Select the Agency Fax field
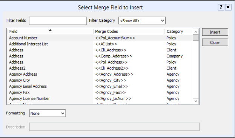 (x=19, y=93)
